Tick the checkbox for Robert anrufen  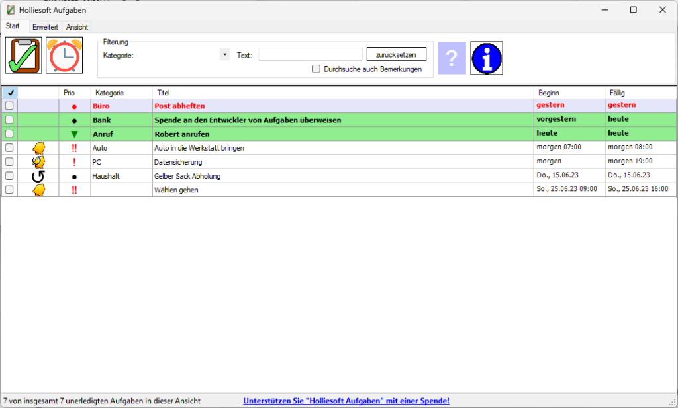tap(9, 134)
